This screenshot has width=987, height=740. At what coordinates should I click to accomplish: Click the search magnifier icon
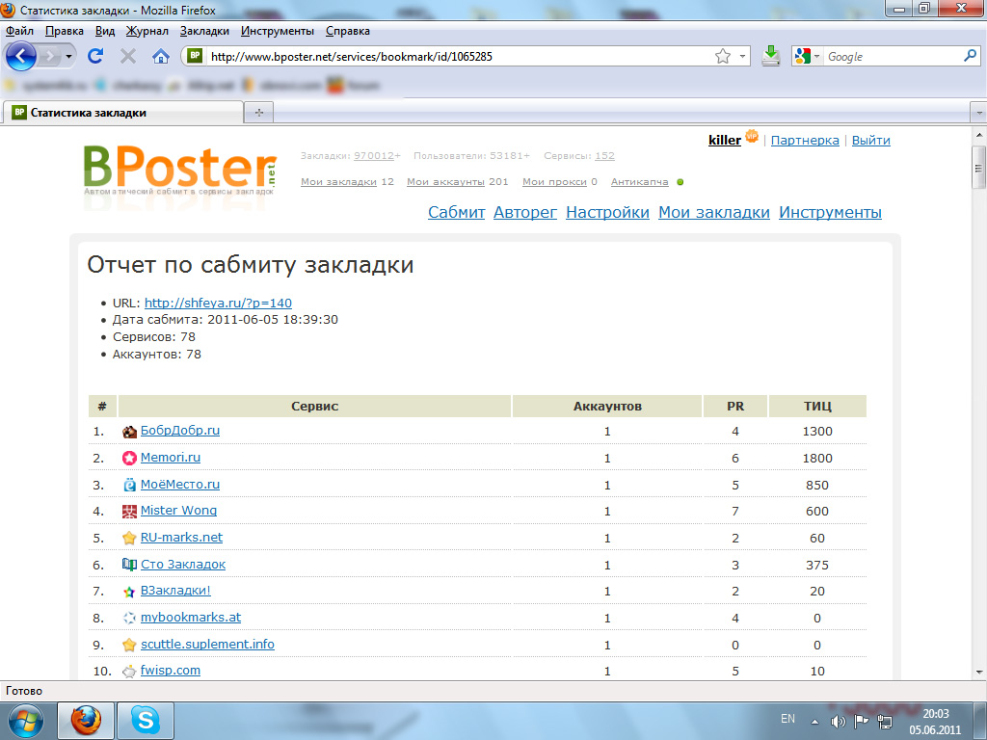pyautogui.click(x=970, y=56)
